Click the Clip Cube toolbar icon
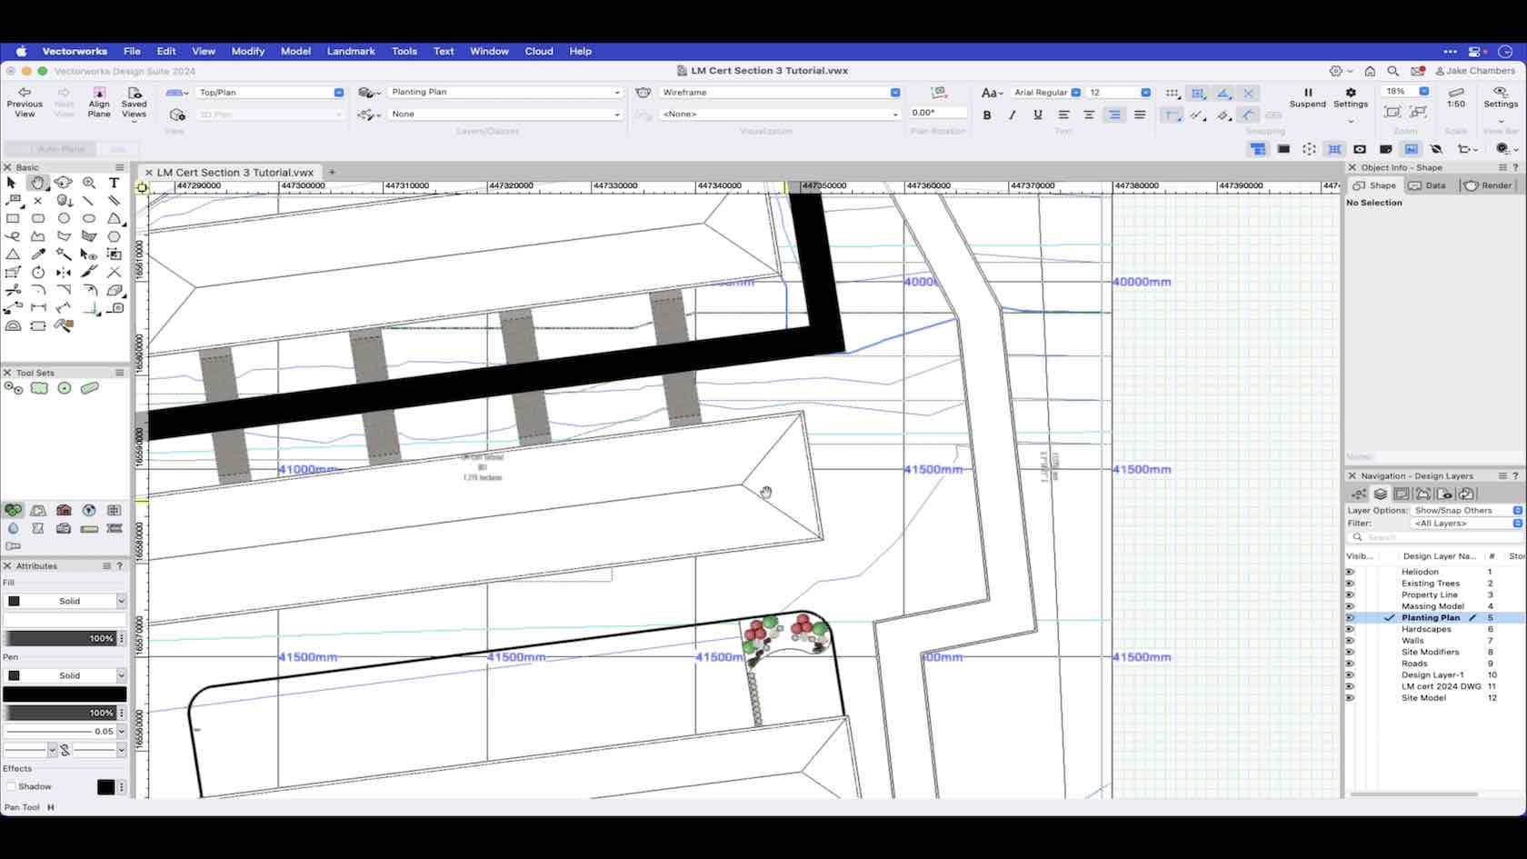1527x859 pixels. 1309,149
